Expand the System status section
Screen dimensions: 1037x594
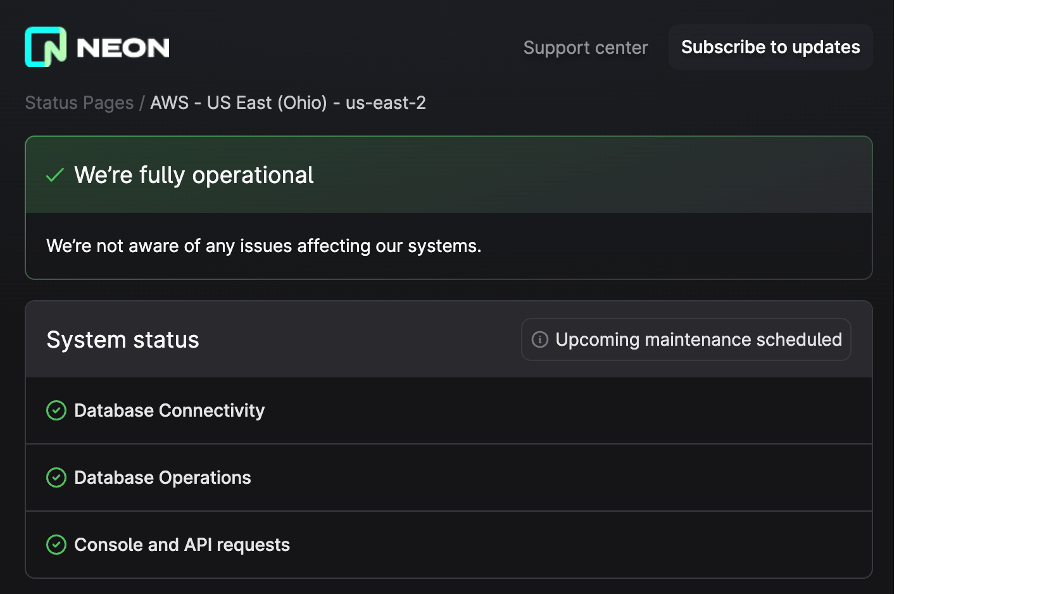click(x=448, y=339)
